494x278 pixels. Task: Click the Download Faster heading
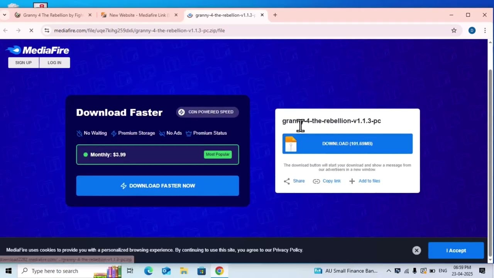point(119,112)
